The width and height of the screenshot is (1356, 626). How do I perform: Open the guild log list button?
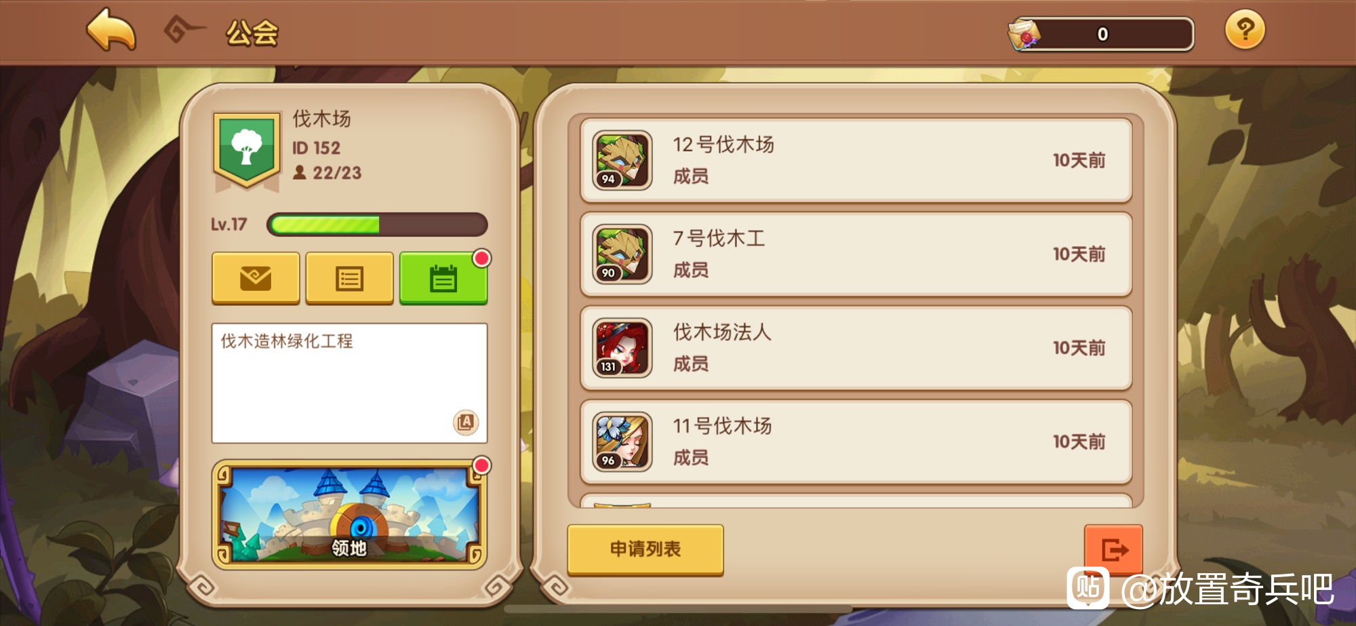click(350, 278)
